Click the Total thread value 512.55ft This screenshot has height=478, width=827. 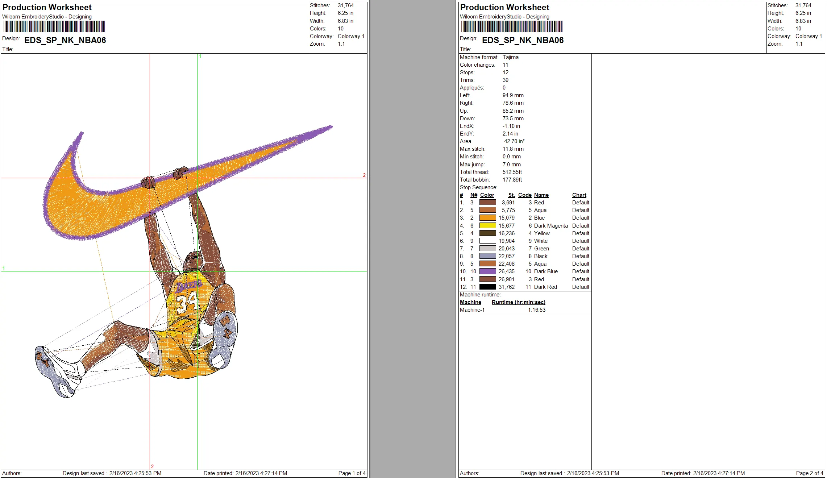coord(512,172)
